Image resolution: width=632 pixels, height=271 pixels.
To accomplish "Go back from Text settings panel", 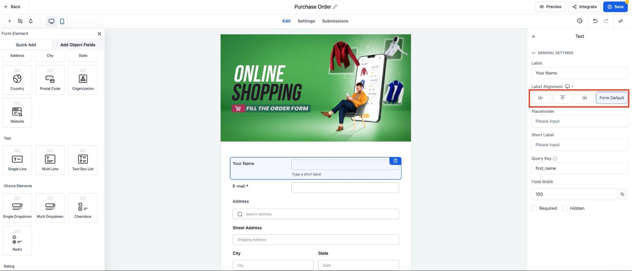I will [x=534, y=36].
